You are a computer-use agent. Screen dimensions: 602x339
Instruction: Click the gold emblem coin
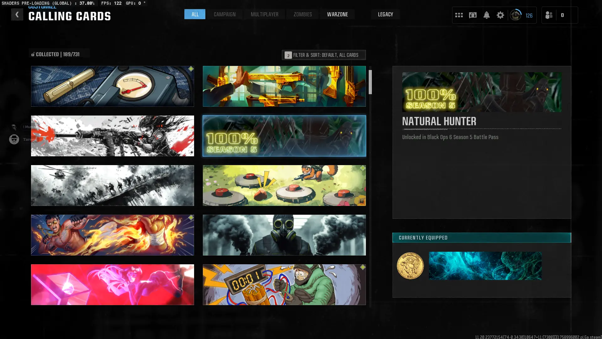pyautogui.click(x=410, y=266)
